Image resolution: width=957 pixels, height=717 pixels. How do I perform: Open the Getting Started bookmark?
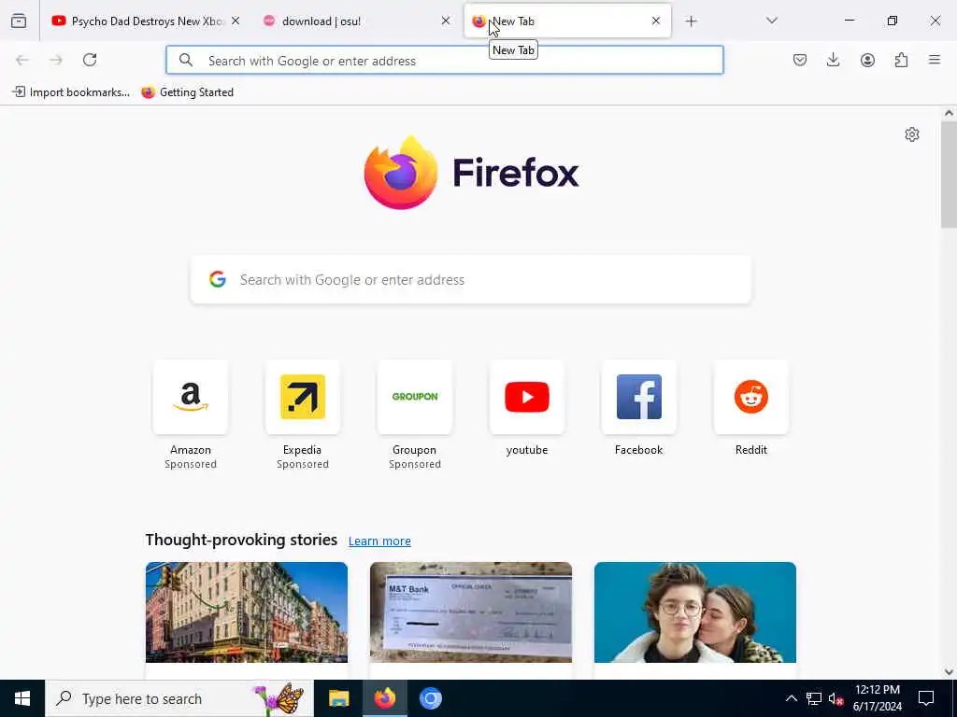pyautogui.click(x=187, y=92)
